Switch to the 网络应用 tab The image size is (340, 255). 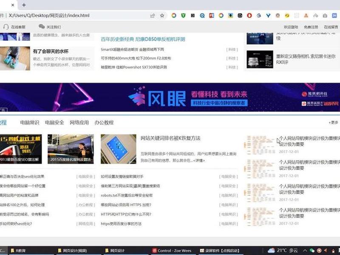point(79,122)
